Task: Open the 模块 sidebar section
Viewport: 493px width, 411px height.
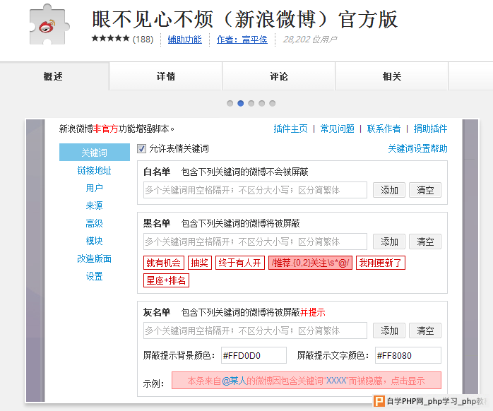Action: click(x=95, y=241)
